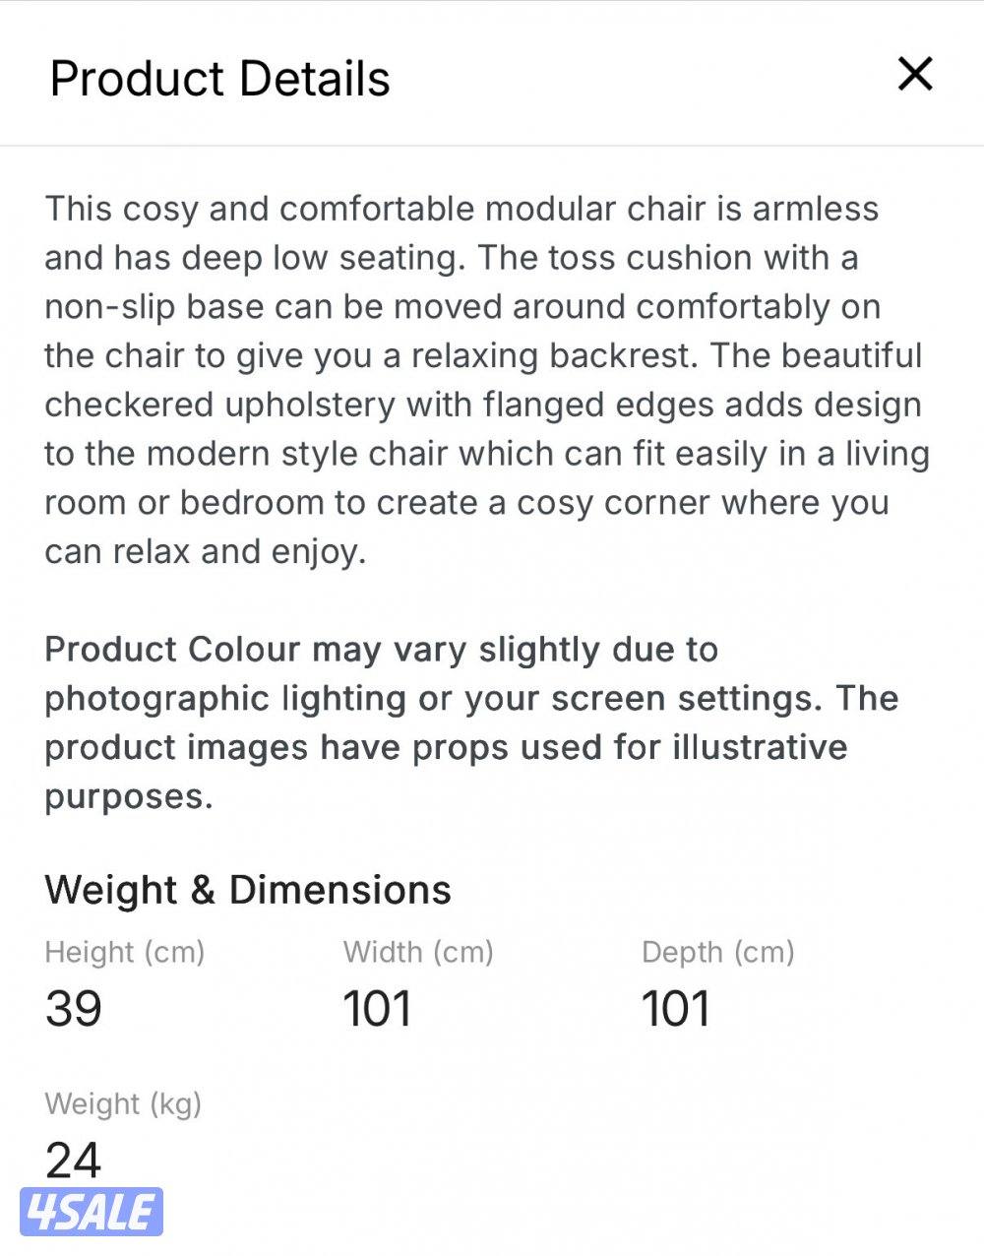Click the 101 value under Depth

[676, 1009]
